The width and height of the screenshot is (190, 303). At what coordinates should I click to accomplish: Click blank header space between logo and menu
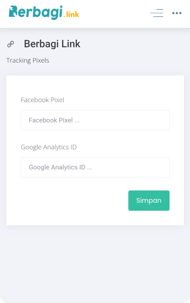[x=115, y=14]
